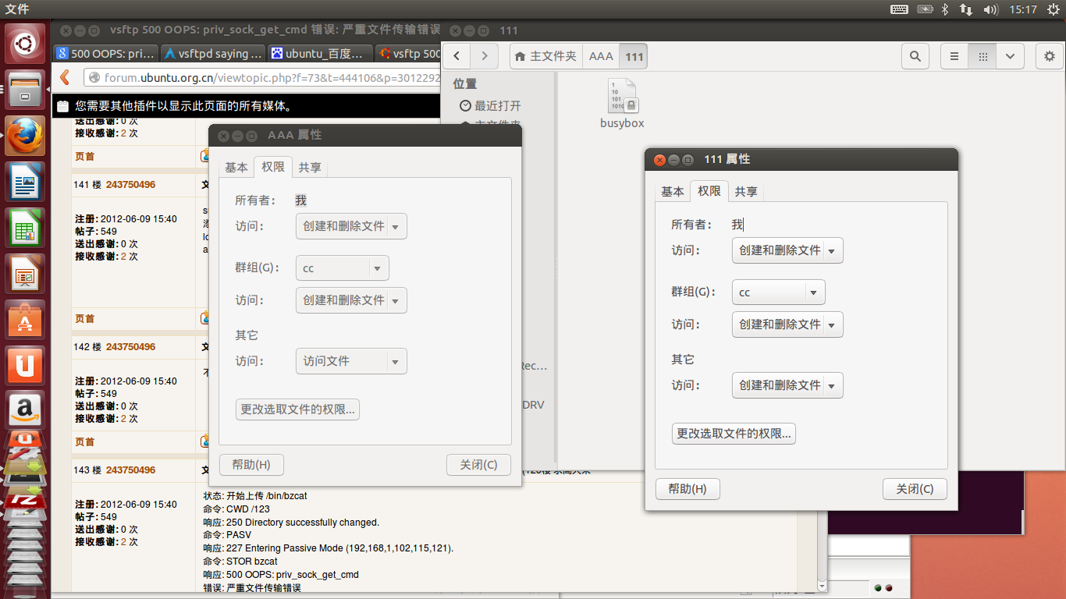Open the battery status indicator
This screenshot has height=599, width=1066.
point(925,9)
